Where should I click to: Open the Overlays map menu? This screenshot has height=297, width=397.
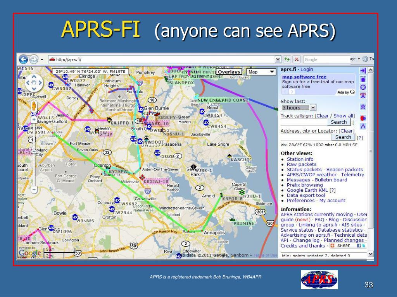coord(229,72)
